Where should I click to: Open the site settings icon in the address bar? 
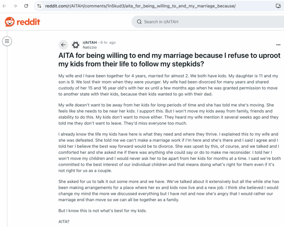pyautogui.click(x=39, y=6)
